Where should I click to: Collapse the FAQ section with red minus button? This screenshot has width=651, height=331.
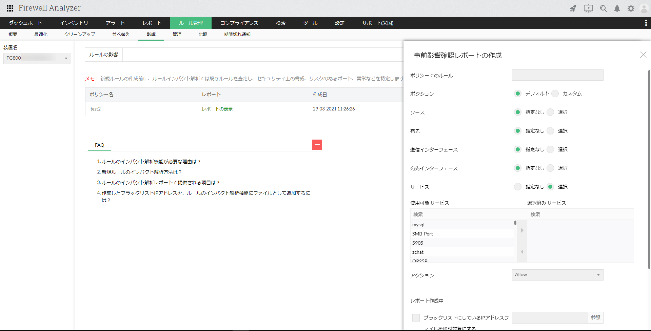[317, 145]
